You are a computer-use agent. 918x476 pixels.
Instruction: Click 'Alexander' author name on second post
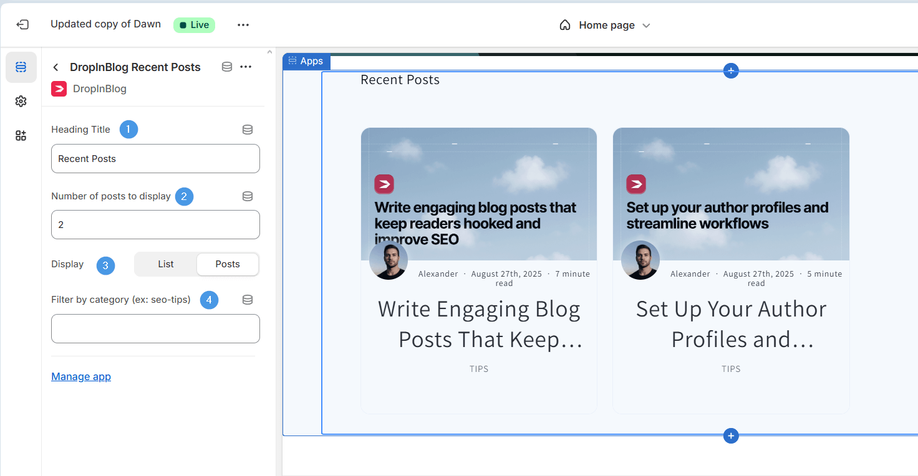point(690,274)
